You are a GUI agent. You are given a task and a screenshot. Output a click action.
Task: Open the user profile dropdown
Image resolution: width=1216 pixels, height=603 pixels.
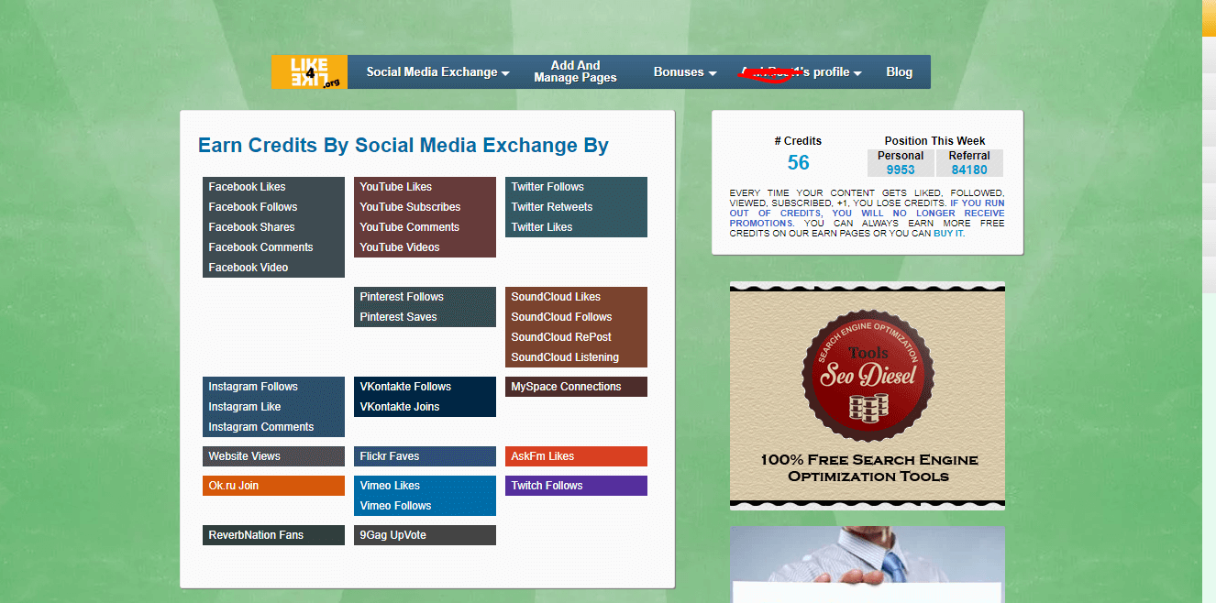pos(801,72)
